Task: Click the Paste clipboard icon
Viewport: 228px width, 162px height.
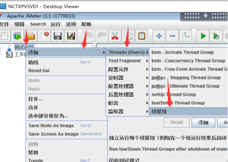Action: coord(142,36)
